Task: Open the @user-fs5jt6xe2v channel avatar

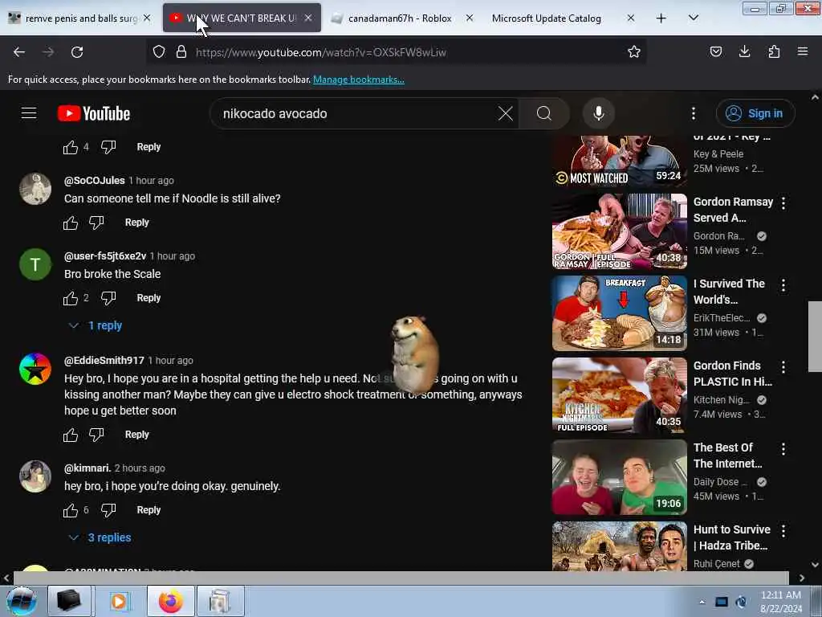Action: click(x=35, y=264)
